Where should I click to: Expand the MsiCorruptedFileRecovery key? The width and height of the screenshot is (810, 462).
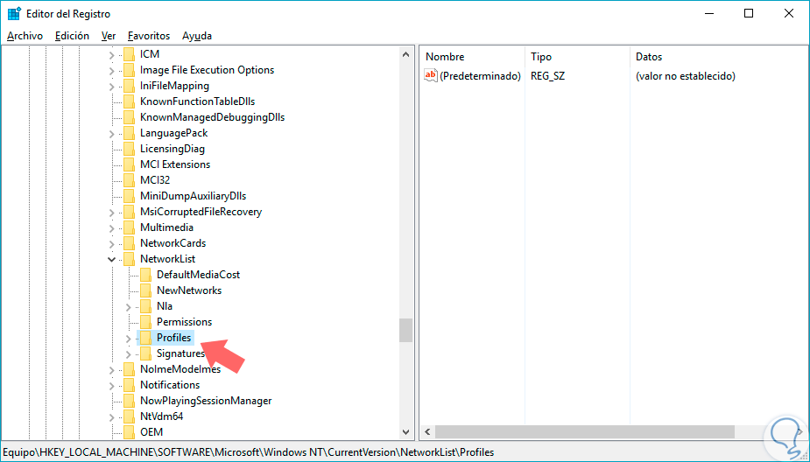tap(111, 213)
